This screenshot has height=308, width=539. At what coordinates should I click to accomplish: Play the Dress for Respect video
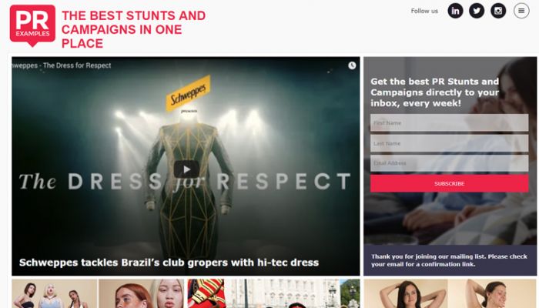point(186,169)
